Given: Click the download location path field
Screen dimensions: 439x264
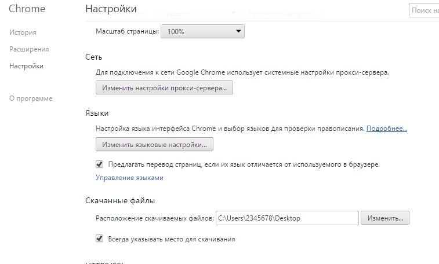Looking at the screenshot, I should tap(286, 218).
